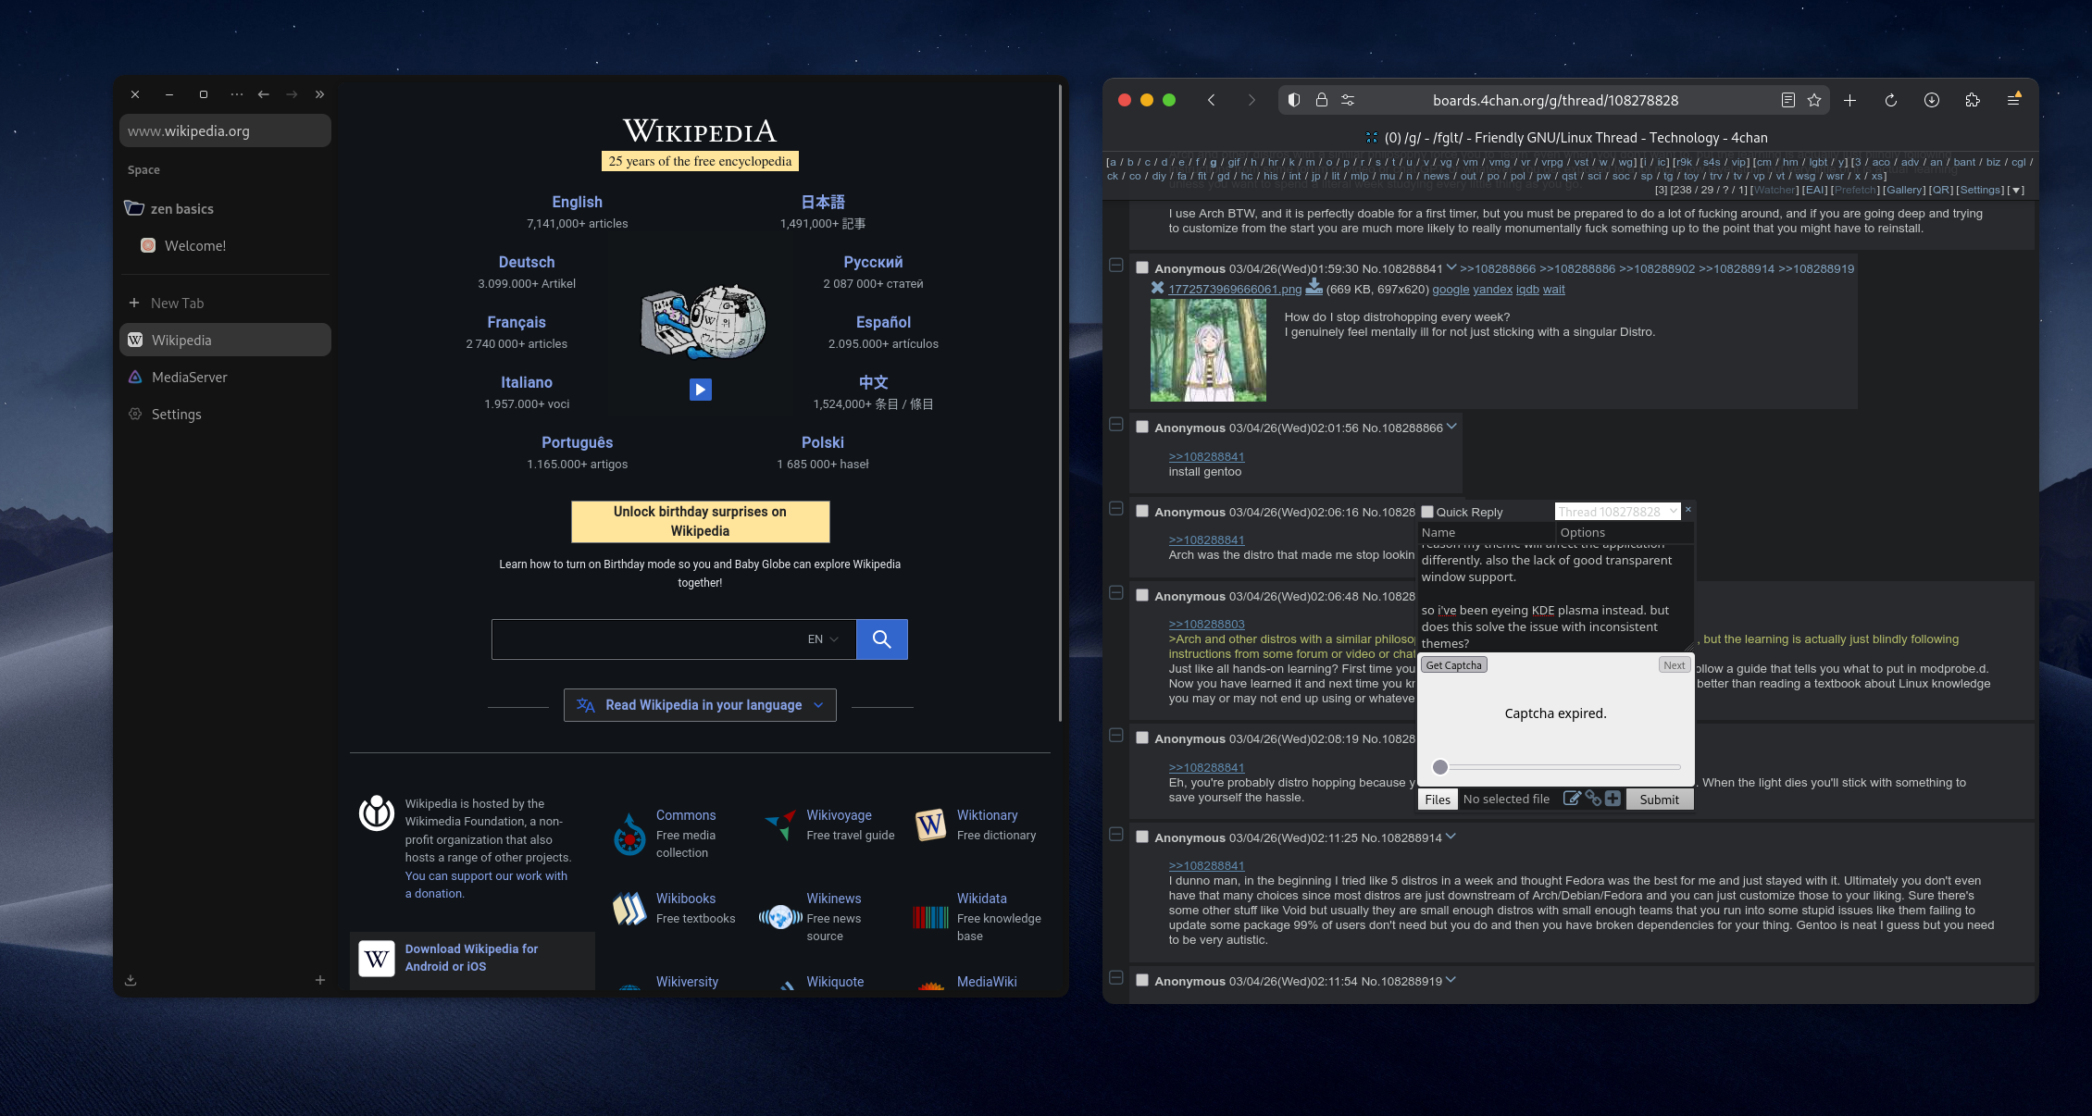Click the blue play button below Wikipedia globe
The image size is (2092, 1116).
(701, 390)
